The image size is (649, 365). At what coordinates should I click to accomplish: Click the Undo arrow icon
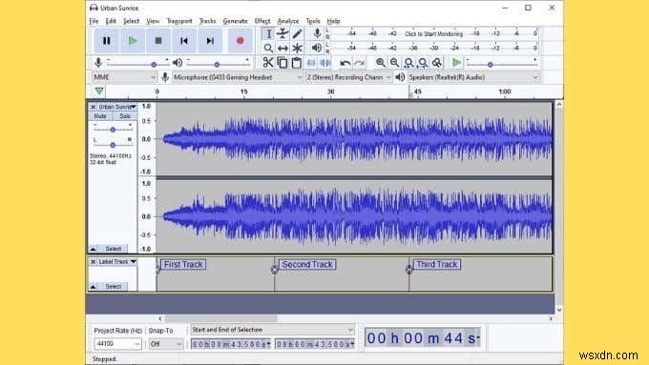[x=345, y=63]
